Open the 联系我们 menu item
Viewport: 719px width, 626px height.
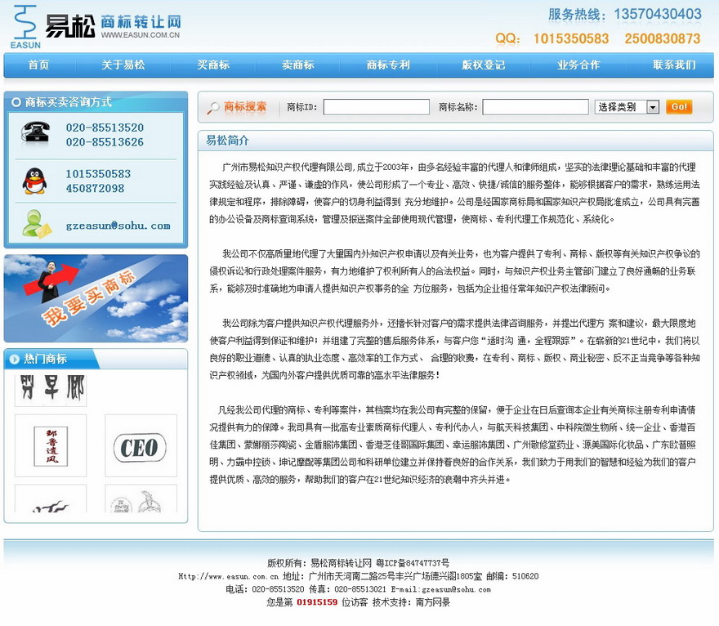click(674, 65)
